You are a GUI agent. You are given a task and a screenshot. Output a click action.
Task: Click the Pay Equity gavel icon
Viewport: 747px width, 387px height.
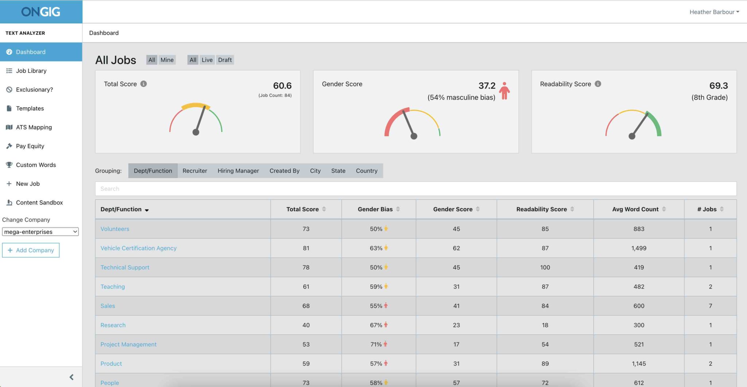coord(9,146)
